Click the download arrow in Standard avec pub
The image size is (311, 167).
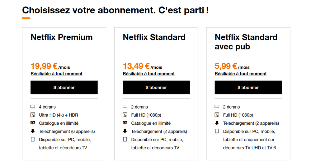[217, 123]
